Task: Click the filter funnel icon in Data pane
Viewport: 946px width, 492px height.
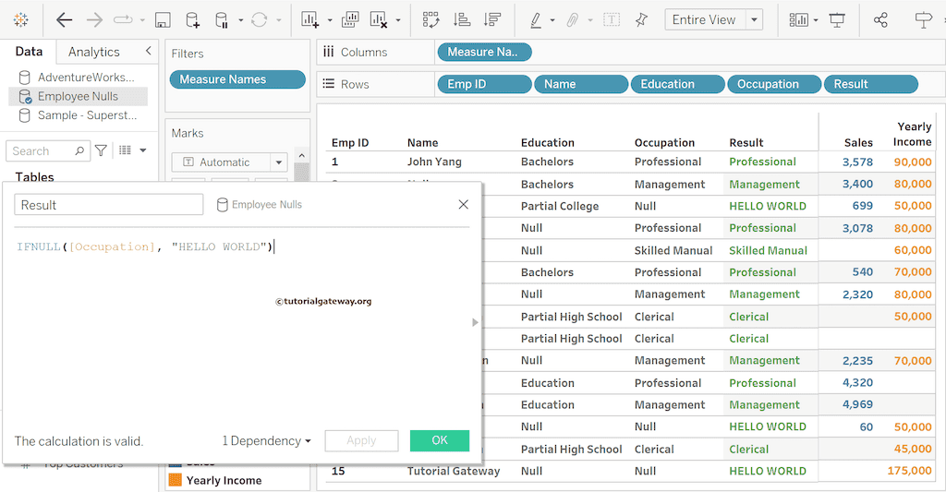Action: tap(102, 150)
